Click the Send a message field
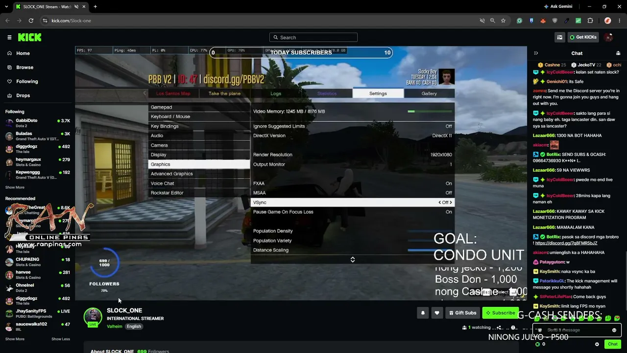 577,330
